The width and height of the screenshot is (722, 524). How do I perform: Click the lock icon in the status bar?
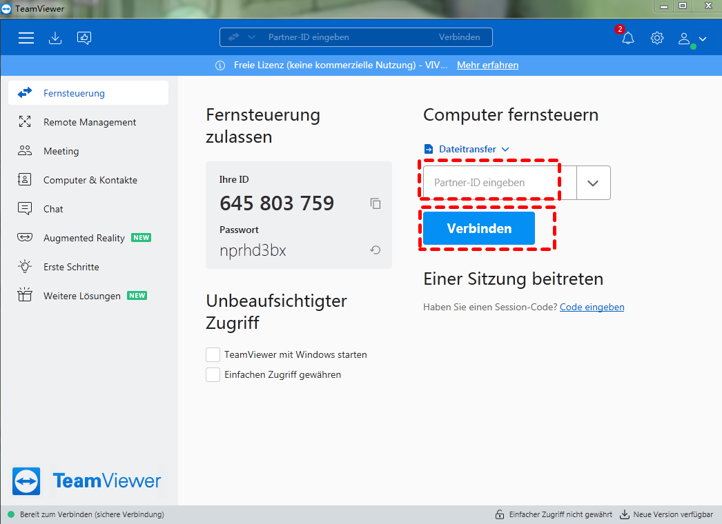(500, 514)
